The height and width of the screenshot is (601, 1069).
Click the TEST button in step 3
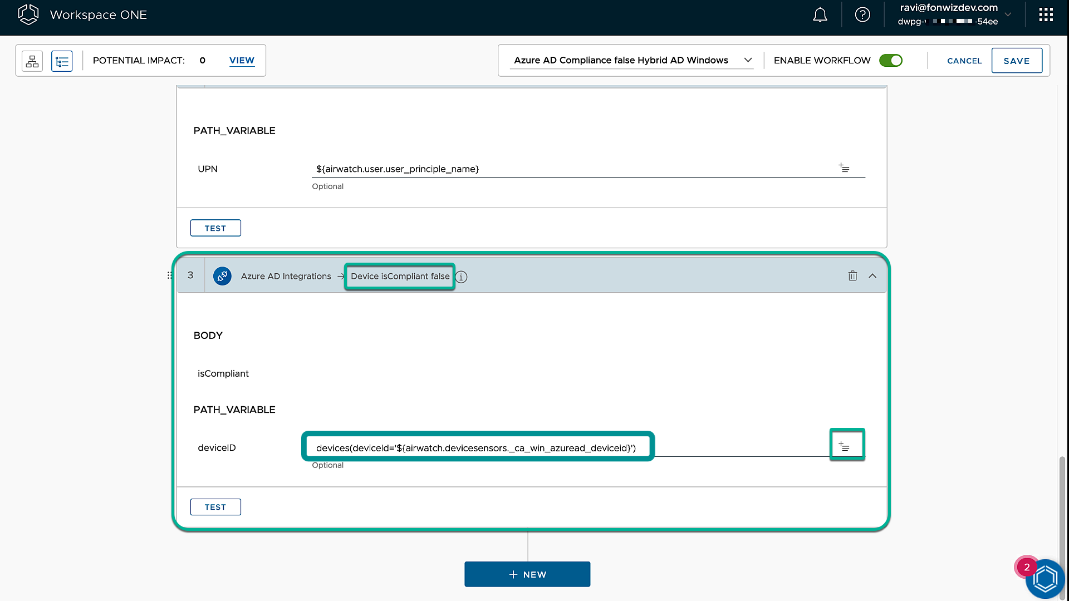point(215,507)
